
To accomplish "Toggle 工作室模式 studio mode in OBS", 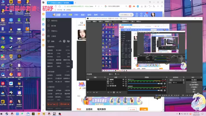I will 194,87.
